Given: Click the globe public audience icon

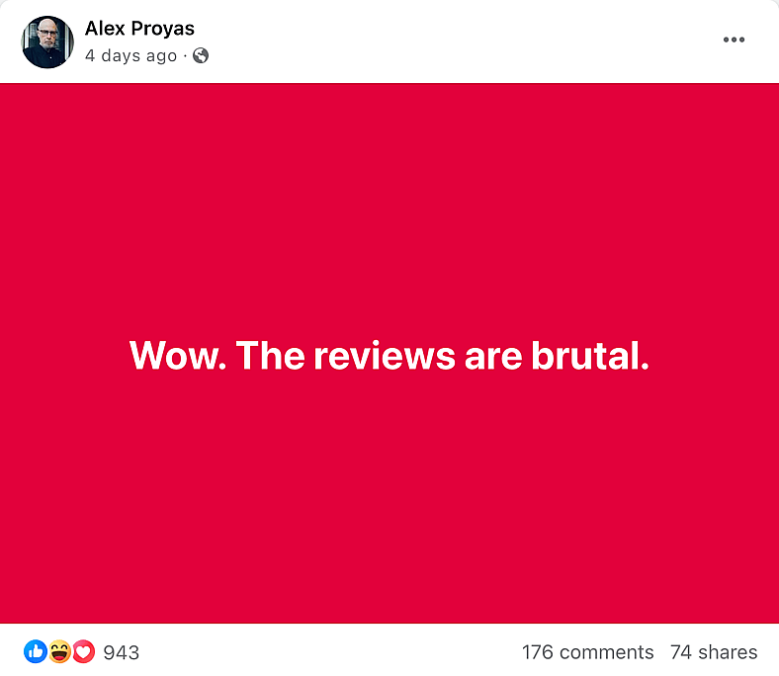Looking at the screenshot, I should (201, 55).
